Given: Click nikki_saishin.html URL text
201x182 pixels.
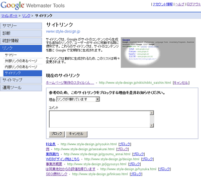Looking at the screenshot, I should [135, 82].
